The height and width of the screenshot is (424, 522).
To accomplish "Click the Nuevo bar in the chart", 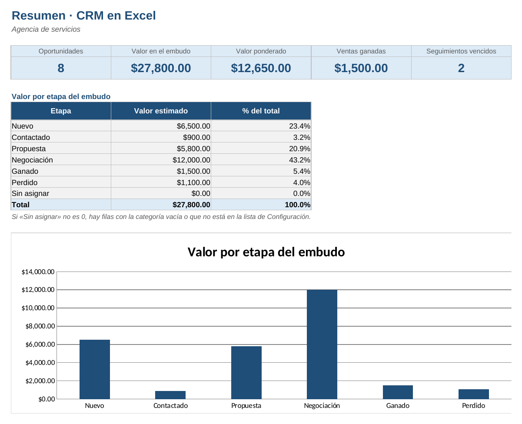I will [x=95, y=369].
